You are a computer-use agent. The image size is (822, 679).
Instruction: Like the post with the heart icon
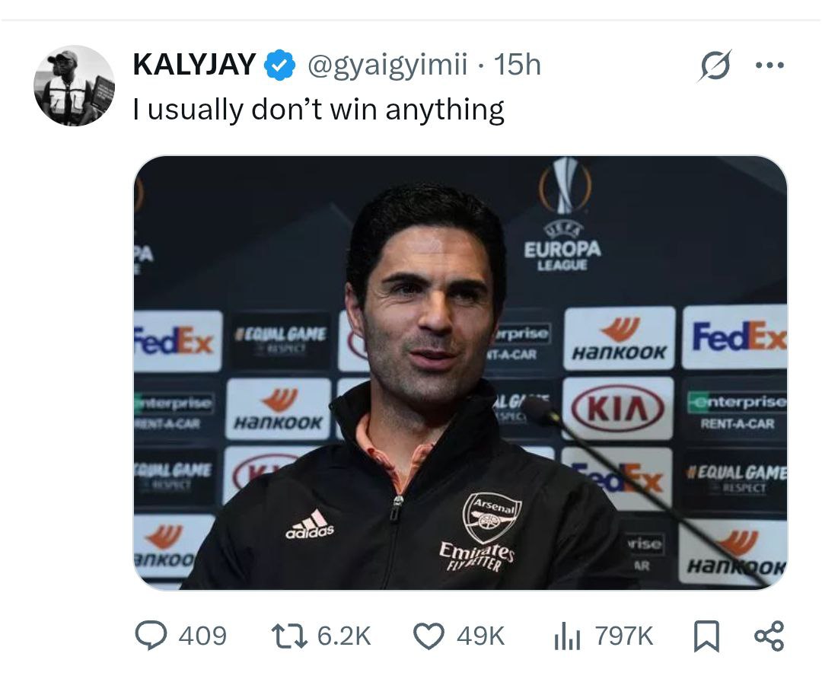click(429, 636)
